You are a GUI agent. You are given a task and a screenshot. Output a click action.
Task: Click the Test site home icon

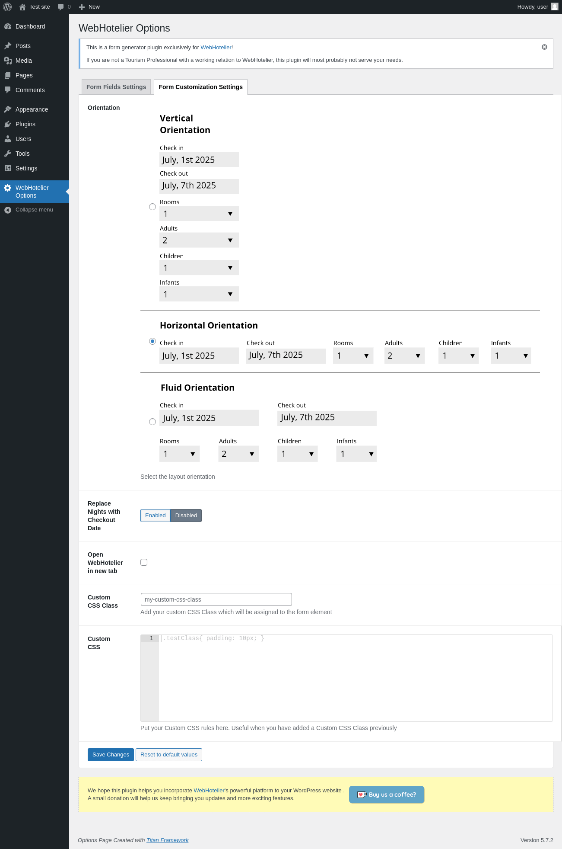pyautogui.click(x=22, y=7)
